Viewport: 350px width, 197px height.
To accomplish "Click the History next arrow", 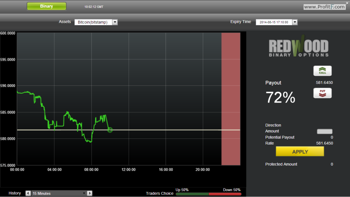I will tap(89, 193).
